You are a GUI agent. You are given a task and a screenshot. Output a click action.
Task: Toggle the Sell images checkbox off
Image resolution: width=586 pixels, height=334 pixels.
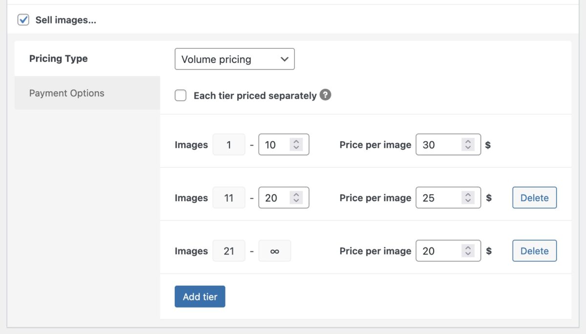(x=23, y=20)
